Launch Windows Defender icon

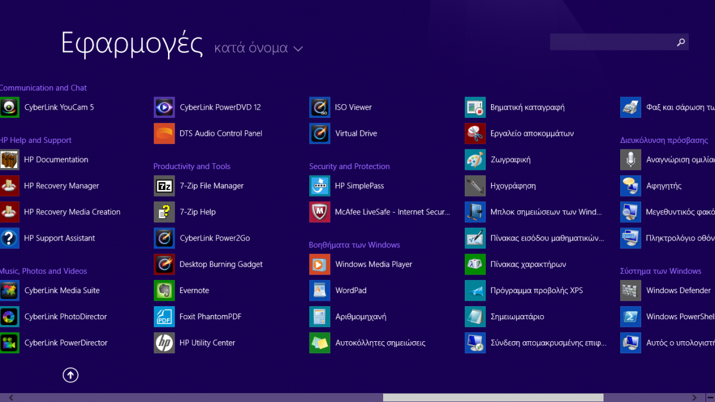point(630,291)
